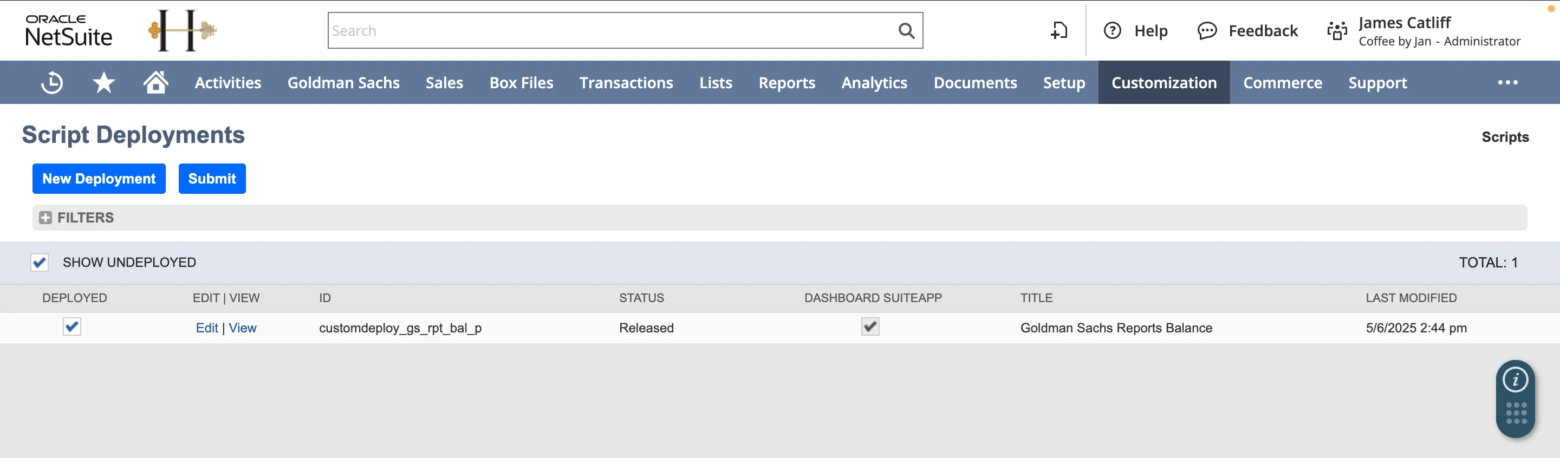This screenshot has height=458, width=1560.
Task: Open the Customization menu
Action: 1164,82
